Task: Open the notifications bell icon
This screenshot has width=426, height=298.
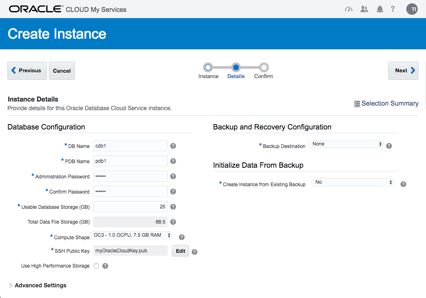Action: [x=380, y=9]
